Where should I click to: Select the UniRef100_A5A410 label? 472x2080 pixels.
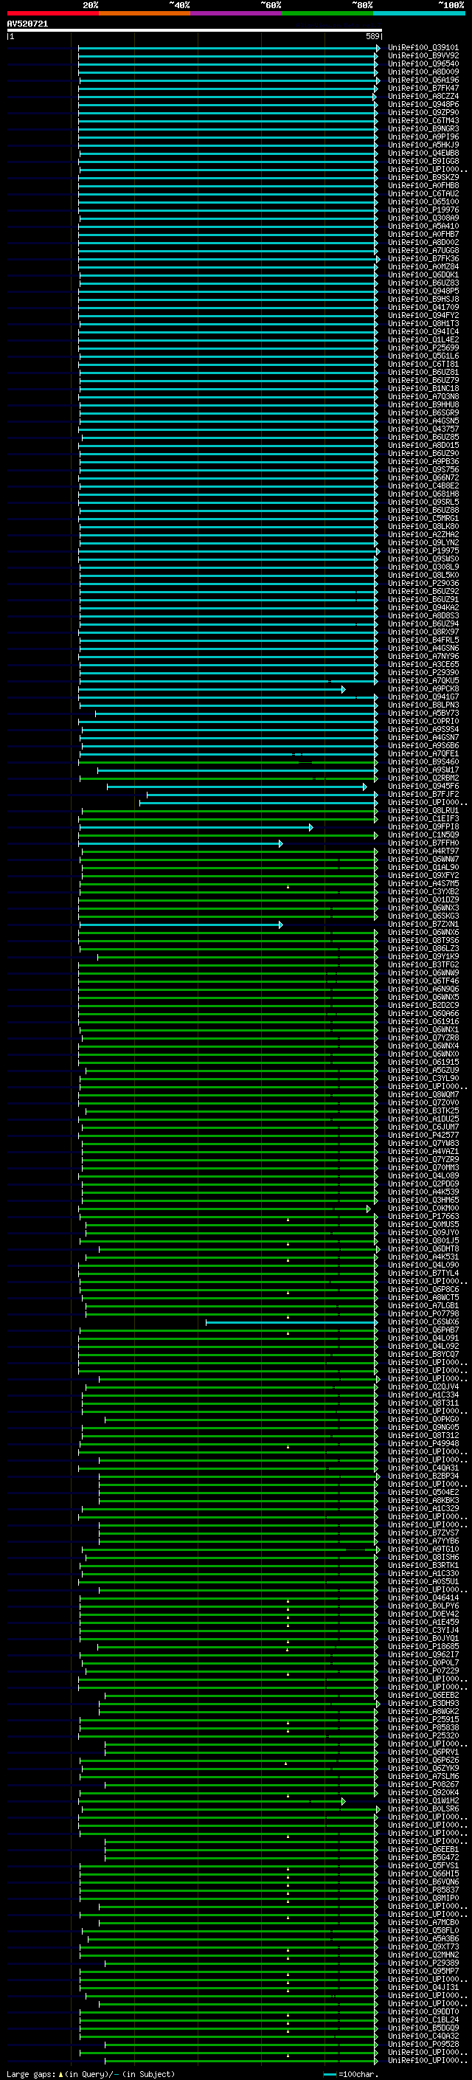pyautogui.click(x=423, y=227)
